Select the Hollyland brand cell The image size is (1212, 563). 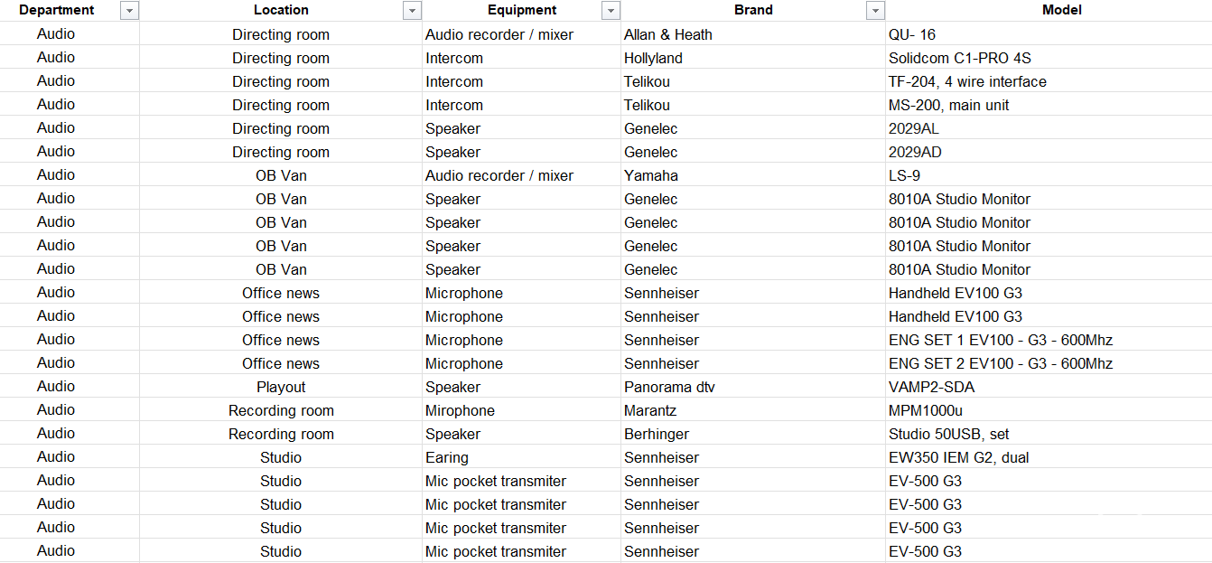coord(653,58)
